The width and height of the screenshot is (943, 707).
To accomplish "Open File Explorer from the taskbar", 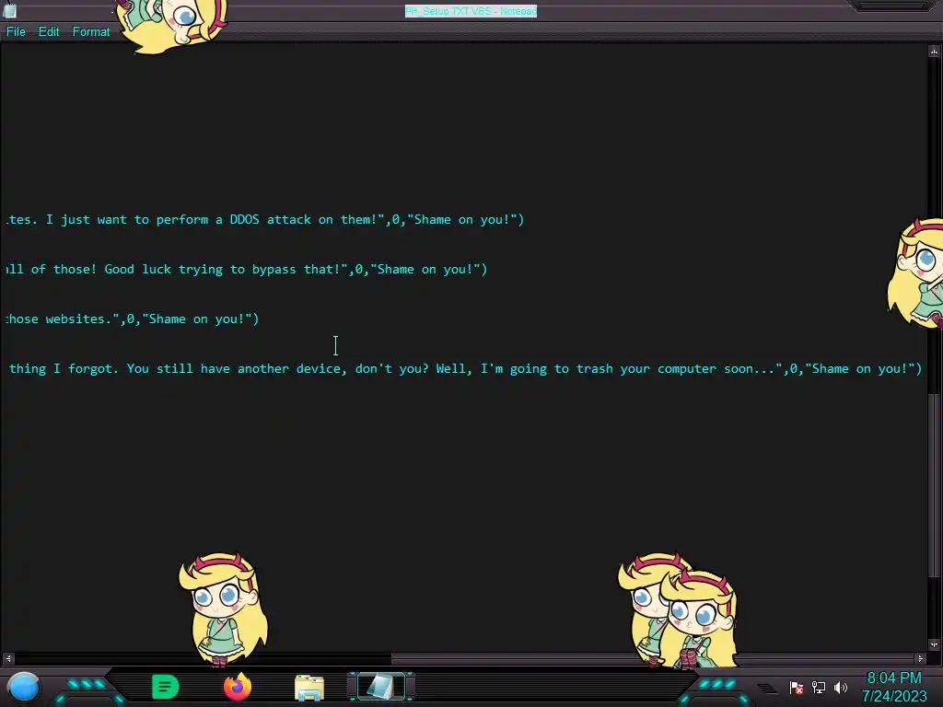I will [x=309, y=687].
